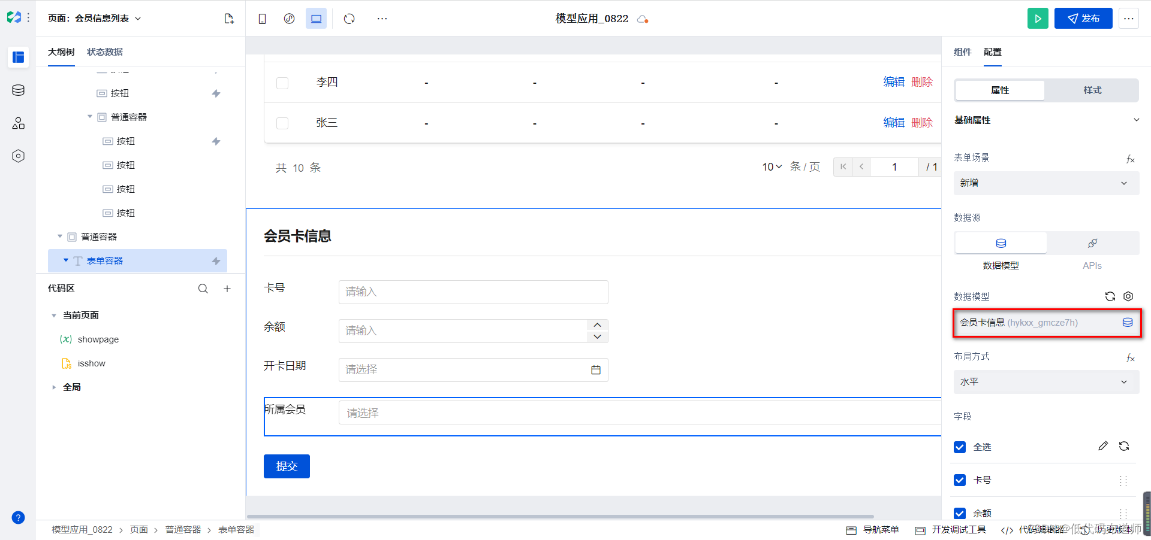Click the blue help question icon

(18, 518)
